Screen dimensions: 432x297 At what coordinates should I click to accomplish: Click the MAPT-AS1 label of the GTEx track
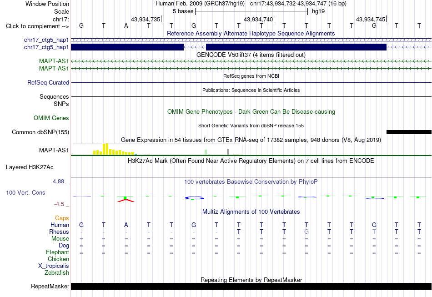[x=54, y=150]
